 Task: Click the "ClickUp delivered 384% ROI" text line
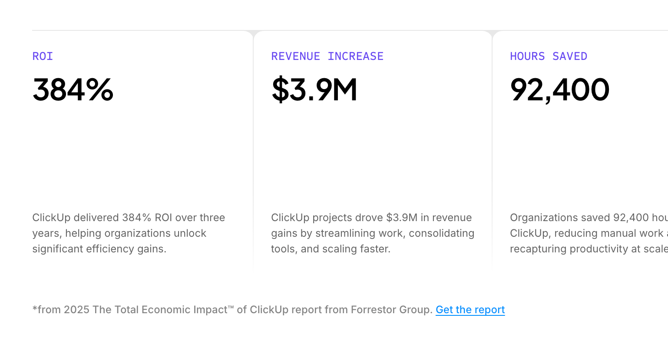tap(129, 218)
